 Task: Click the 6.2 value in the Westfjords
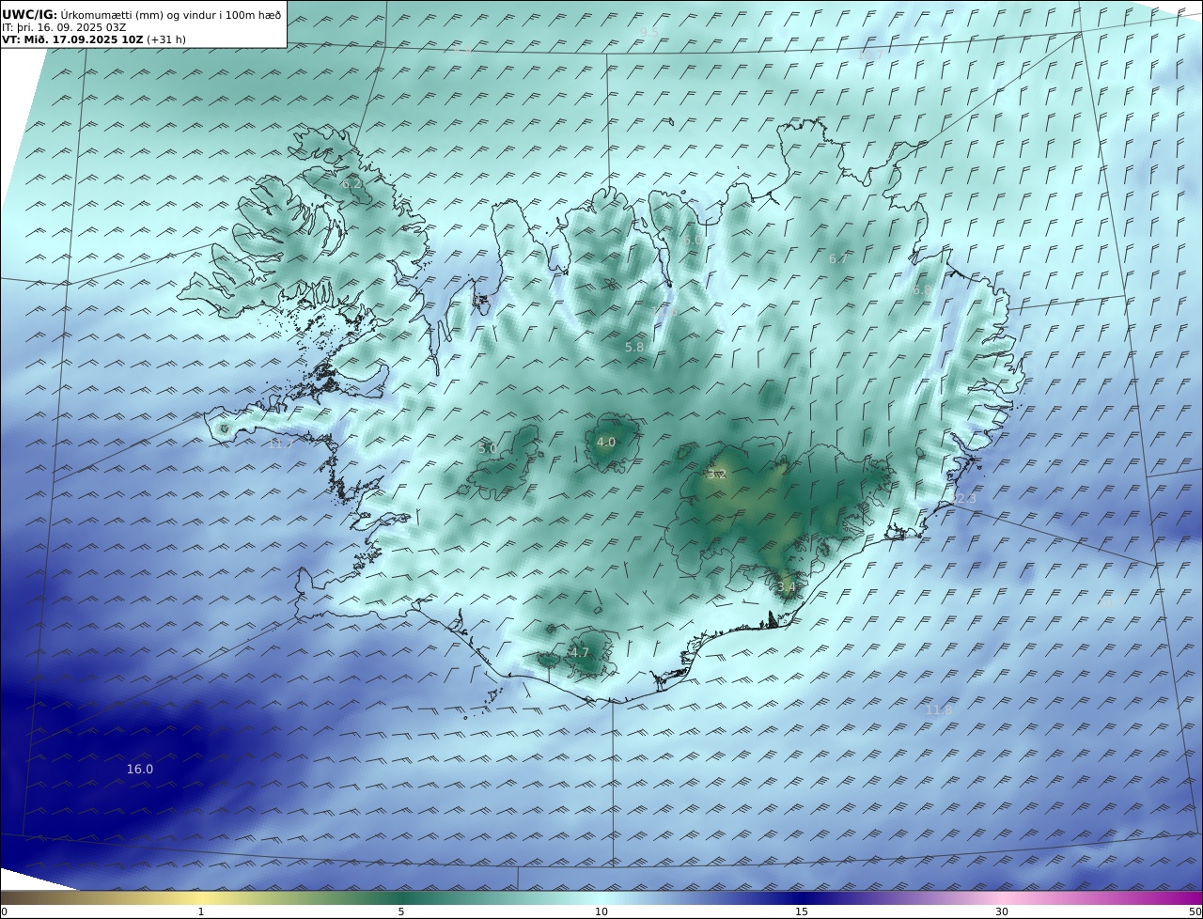click(352, 183)
